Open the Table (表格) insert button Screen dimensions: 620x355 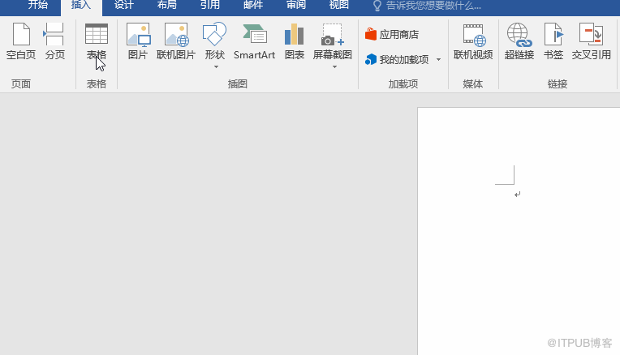96,41
